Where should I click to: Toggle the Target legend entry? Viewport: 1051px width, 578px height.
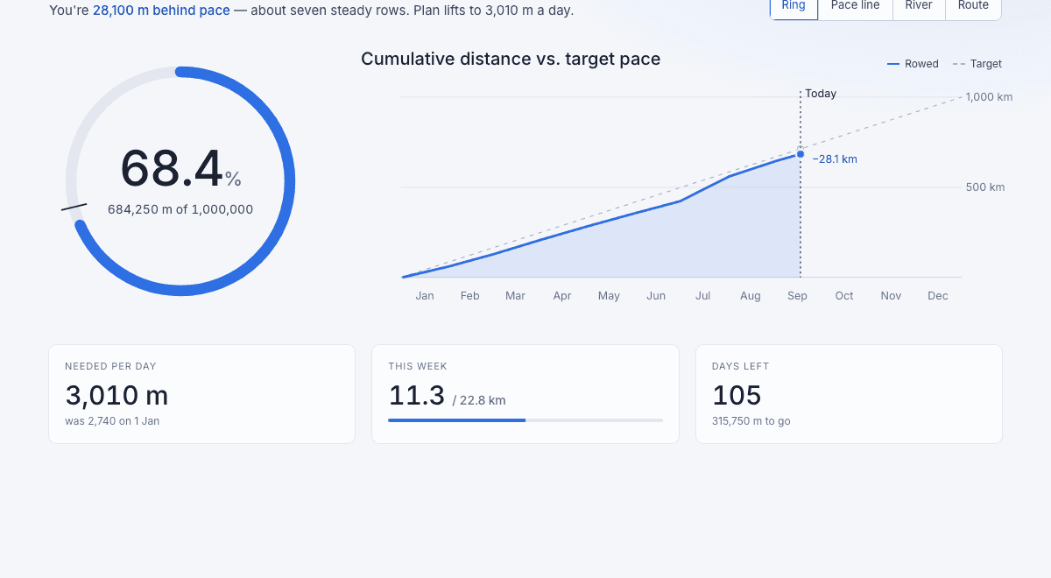(x=977, y=64)
